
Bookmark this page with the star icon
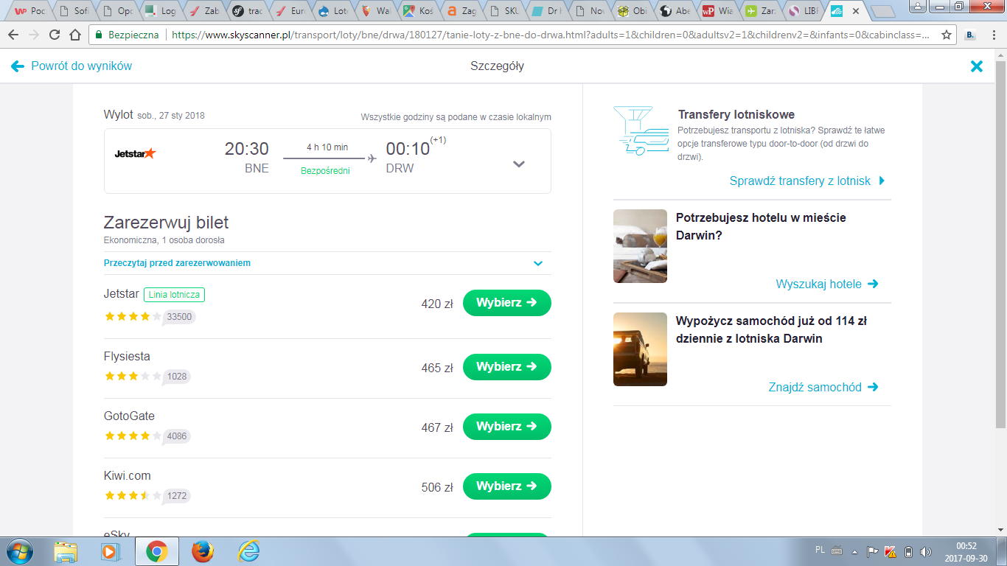click(947, 35)
